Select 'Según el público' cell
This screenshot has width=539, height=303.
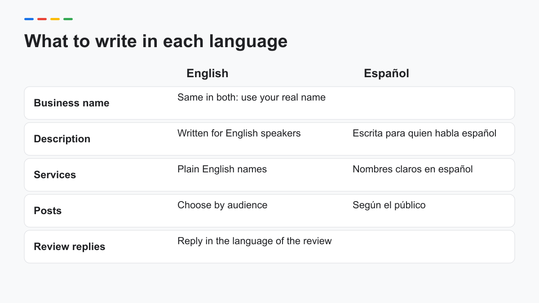click(389, 205)
